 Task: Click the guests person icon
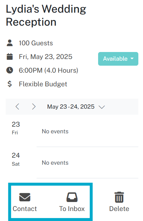(x=10, y=43)
